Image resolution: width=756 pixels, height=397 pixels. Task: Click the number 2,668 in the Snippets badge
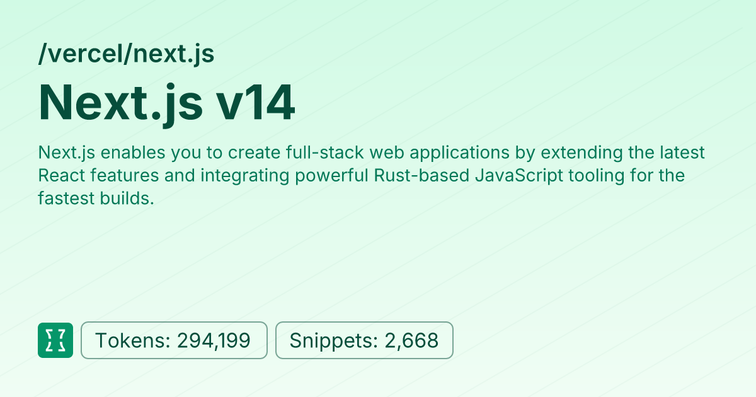409,340
